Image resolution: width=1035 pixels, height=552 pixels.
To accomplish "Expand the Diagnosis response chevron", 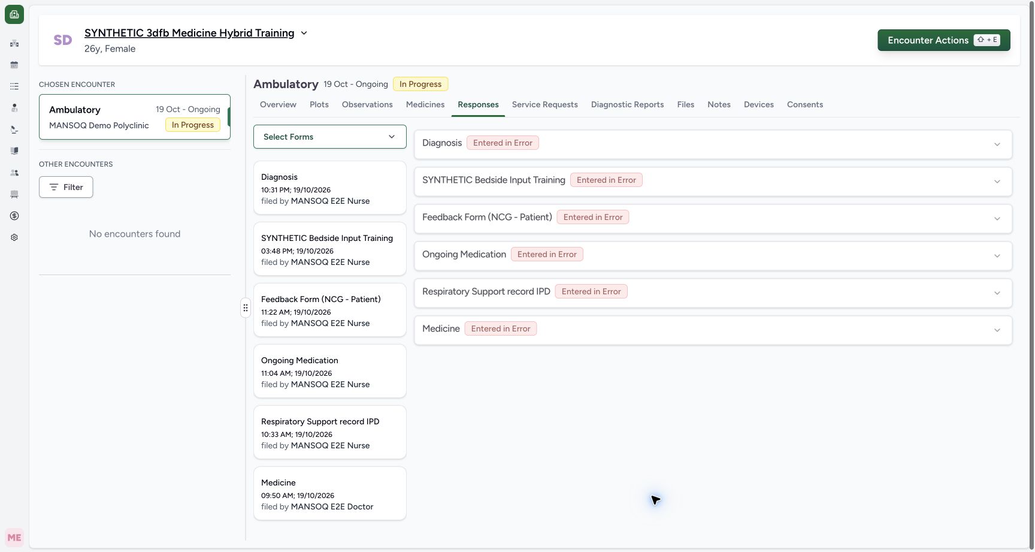I will [997, 144].
